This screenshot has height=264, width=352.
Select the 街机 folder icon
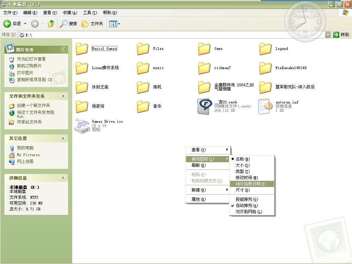(x=143, y=87)
